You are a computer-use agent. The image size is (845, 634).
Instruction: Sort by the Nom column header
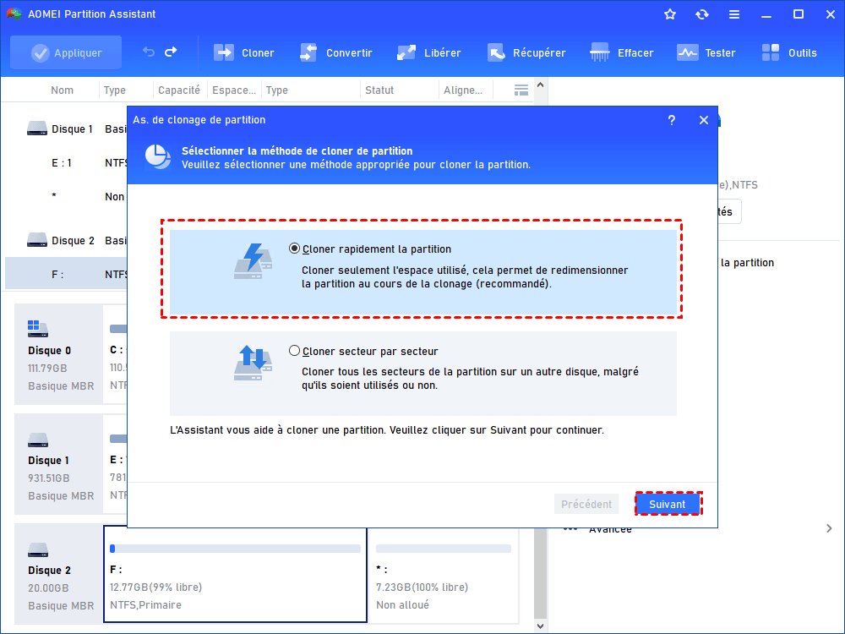pyautogui.click(x=62, y=90)
